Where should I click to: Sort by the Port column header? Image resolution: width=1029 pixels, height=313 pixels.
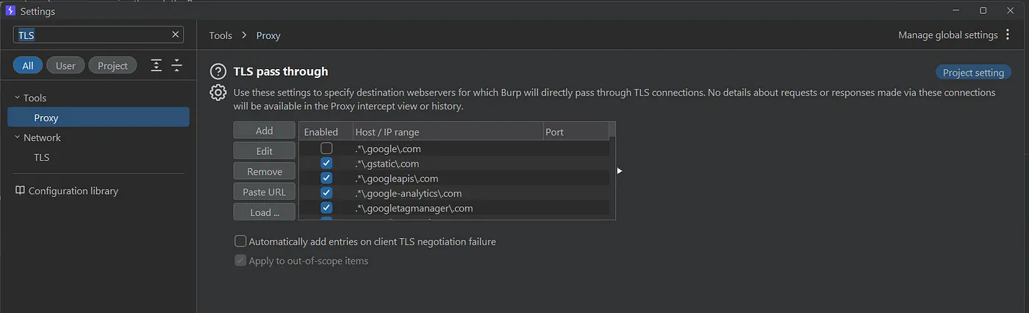[576, 132]
